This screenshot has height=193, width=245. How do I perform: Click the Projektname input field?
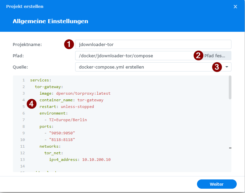point(153,44)
